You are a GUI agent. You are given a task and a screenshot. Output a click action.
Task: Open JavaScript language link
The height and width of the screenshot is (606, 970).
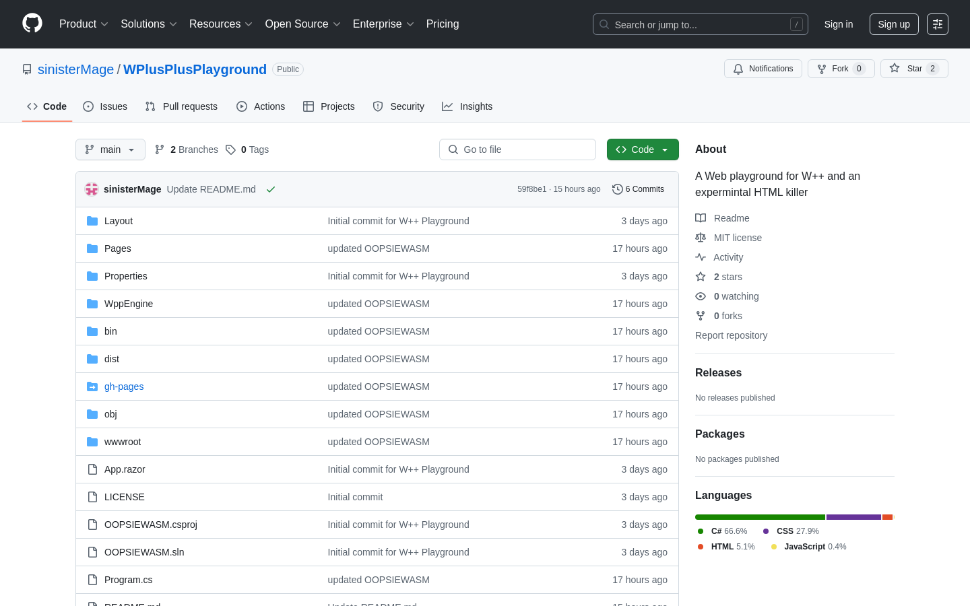(x=808, y=547)
